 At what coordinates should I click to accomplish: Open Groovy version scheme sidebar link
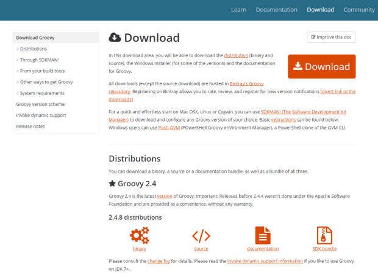[x=40, y=104]
